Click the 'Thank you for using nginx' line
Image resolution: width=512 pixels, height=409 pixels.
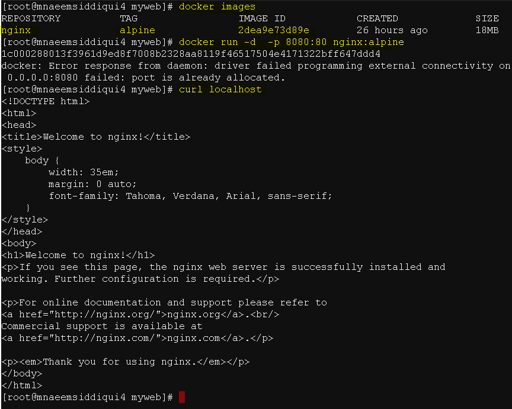tap(126, 362)
